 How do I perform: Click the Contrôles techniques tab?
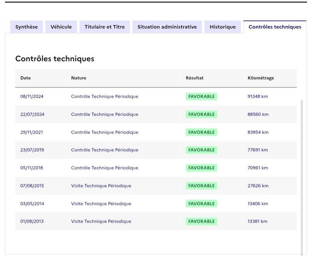275,27
